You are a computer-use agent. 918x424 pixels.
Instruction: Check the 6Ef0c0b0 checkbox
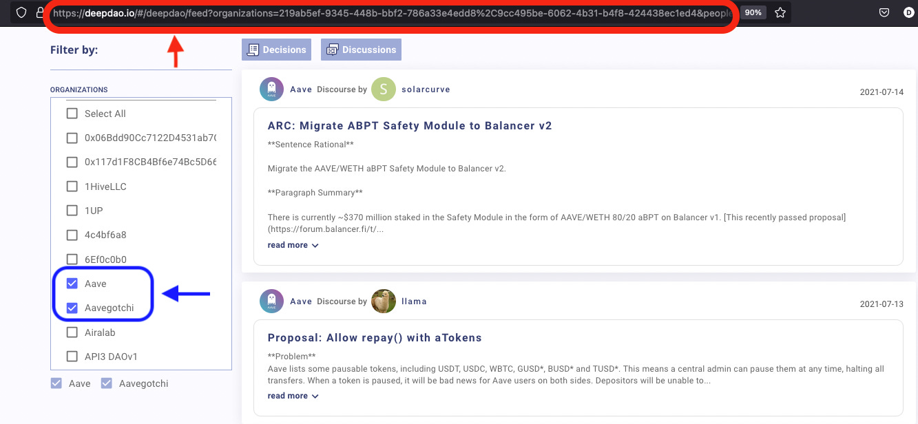click(x=72, y=259)
